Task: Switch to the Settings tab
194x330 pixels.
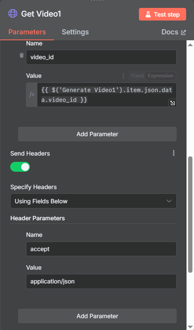Action: coord(75,32)
